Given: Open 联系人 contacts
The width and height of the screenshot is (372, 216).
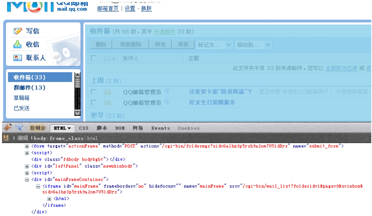Looking at the screenshot, I should point(36,58).
